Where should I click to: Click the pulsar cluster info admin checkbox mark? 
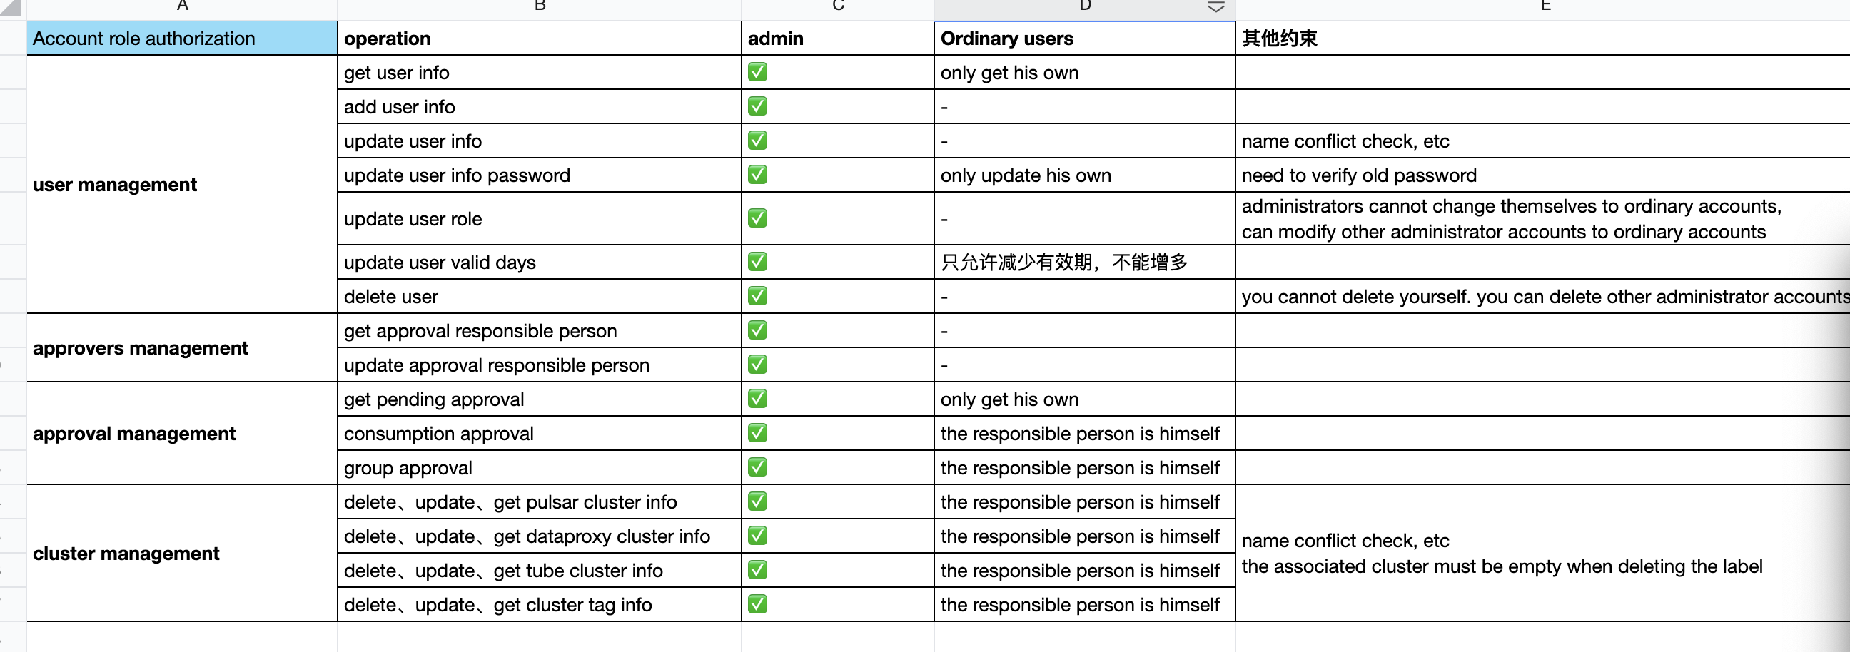(x=757, y=501)
